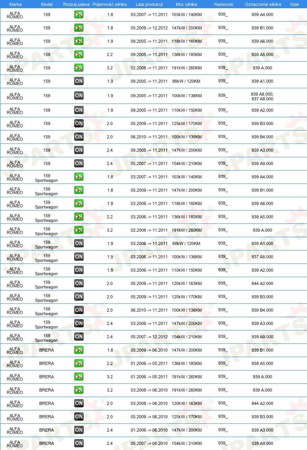This screenshot has height=450, width=307.
Task: Click diesel ON icon for 159 939 B3.000 row
Action: (x=79, y=123)
